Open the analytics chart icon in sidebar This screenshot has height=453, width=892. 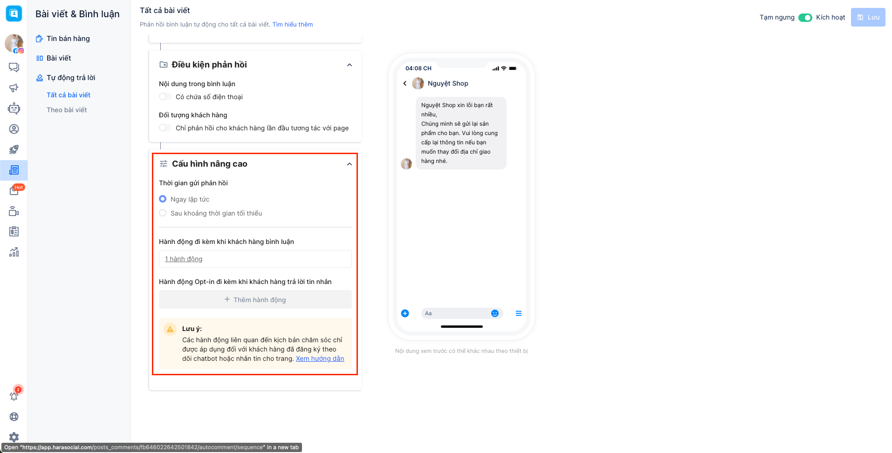pos(14,252)
